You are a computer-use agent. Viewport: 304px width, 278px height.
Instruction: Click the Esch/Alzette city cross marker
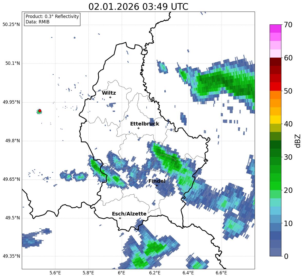(120, 218)
